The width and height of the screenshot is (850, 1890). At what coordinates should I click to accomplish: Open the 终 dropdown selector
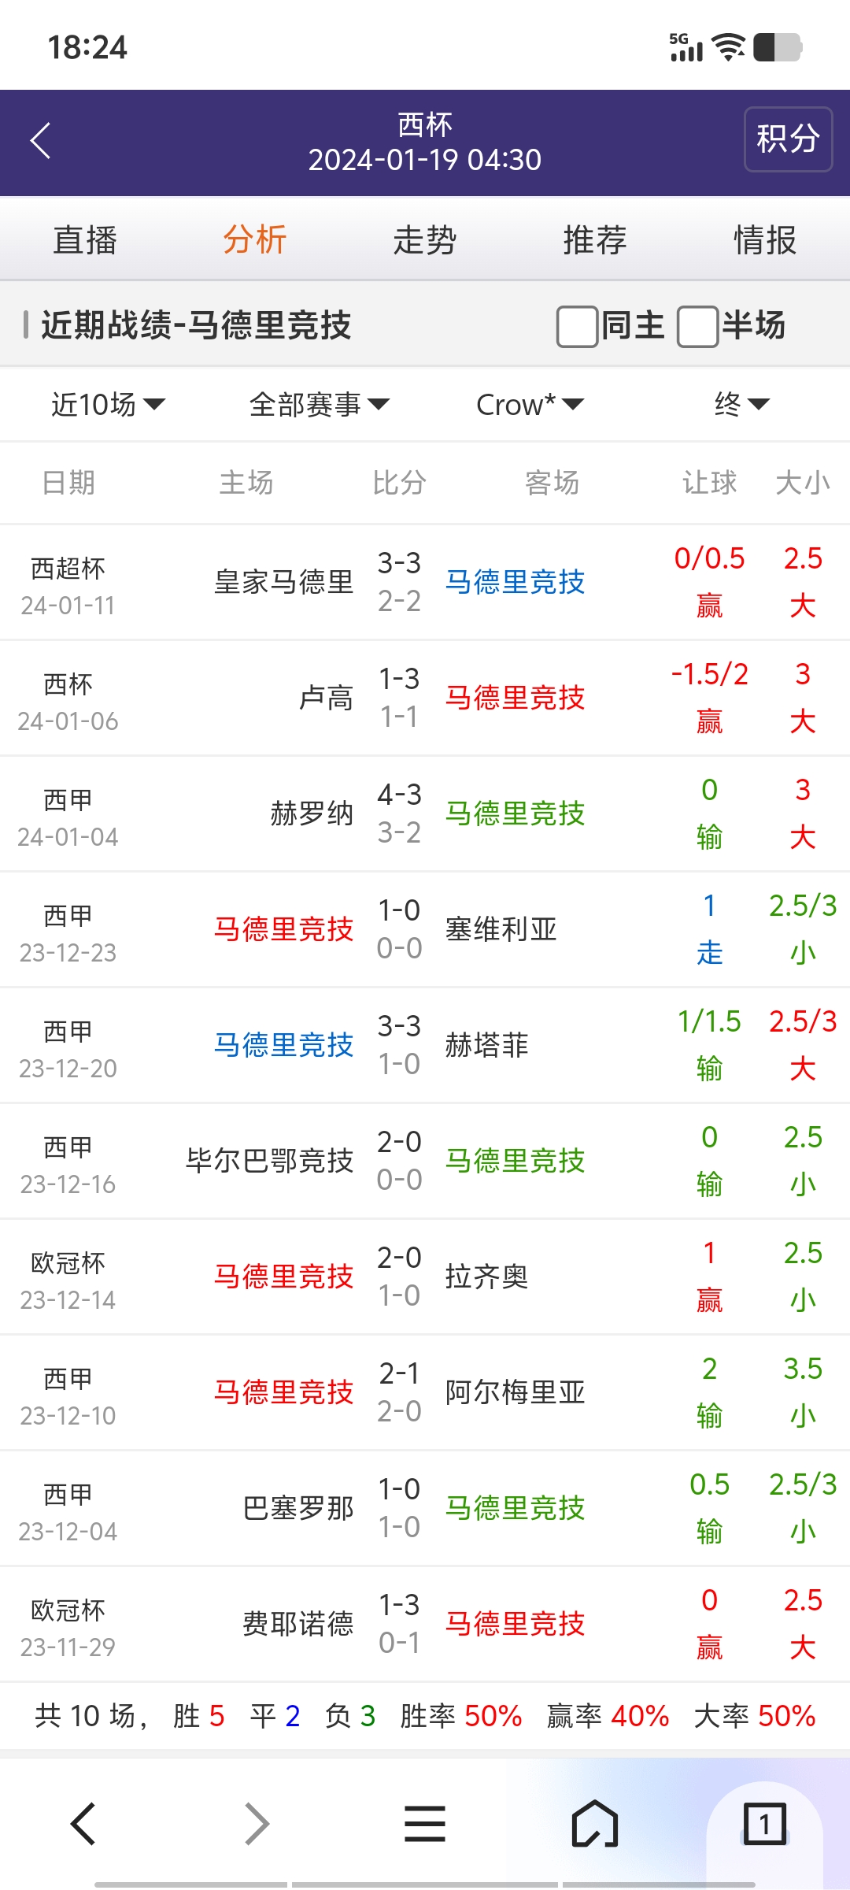tap(741, 405)
